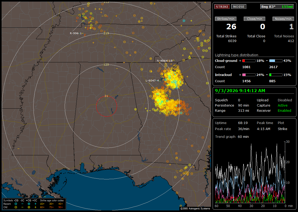
Task: Click the STRIKE indicator button
Action: (x=222, y=7)
